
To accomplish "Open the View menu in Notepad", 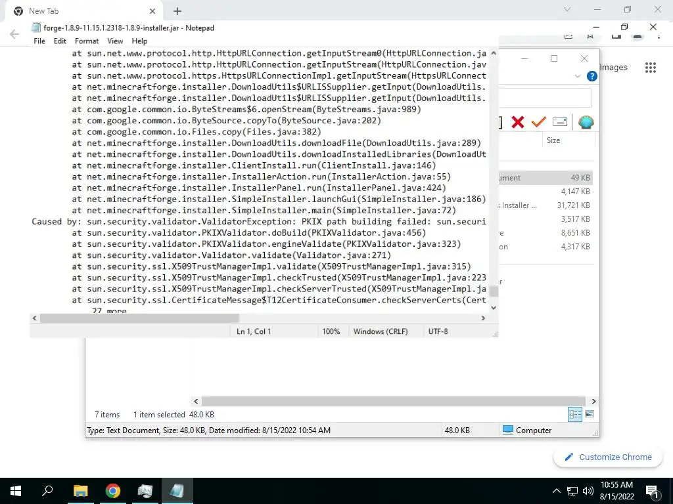I will (x=115, y=41).
